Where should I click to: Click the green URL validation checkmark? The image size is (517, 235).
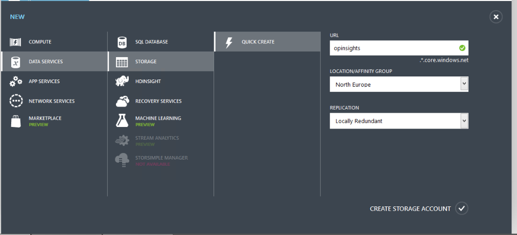click(x=462, y=48)
